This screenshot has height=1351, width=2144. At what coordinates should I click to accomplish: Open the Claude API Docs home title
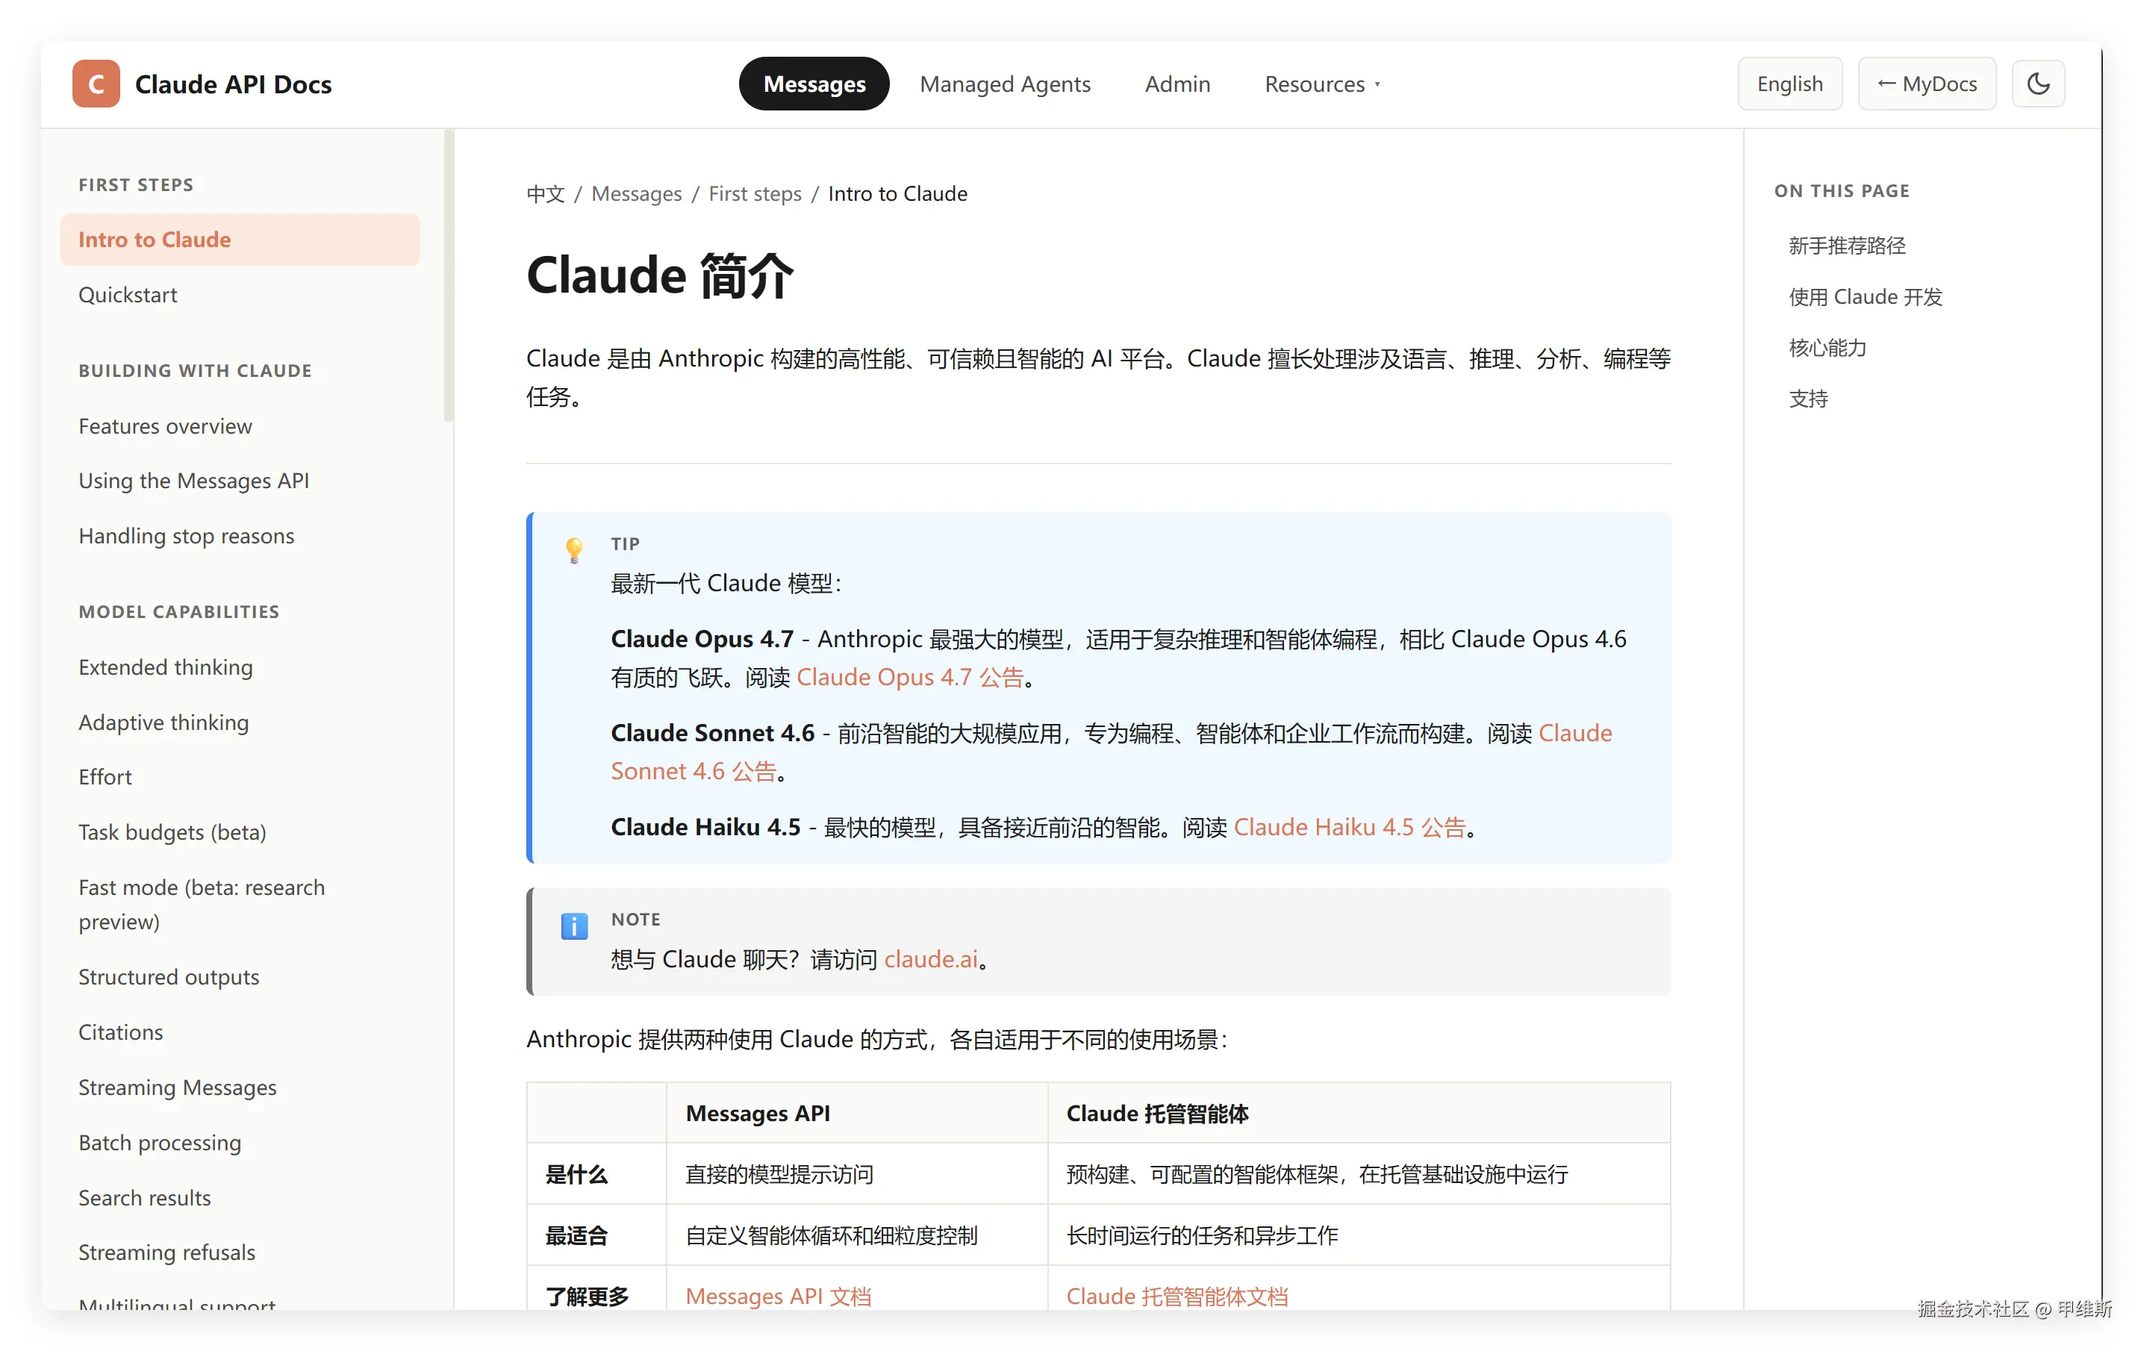pos(233,84)
